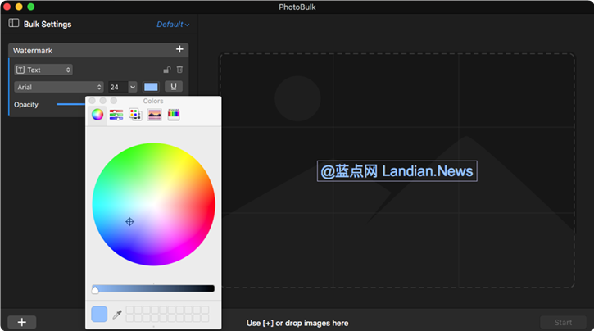Switch to the color palettes tab
Screen dimensions: 594x331
point(135,115)
